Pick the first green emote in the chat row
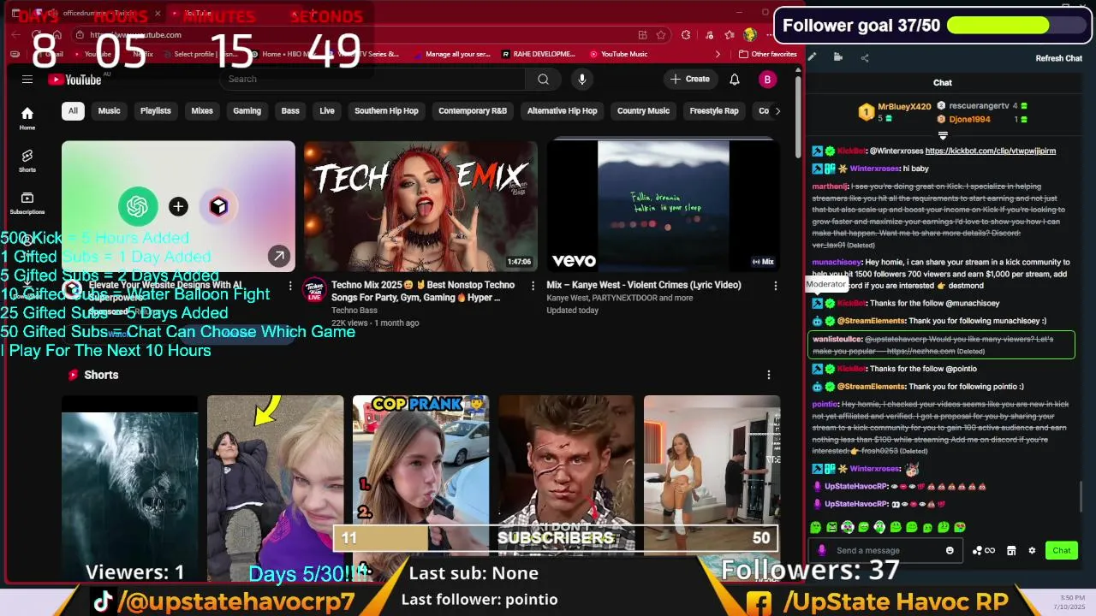This screenshot has height=616, width=1096. (x=815, y=527)
